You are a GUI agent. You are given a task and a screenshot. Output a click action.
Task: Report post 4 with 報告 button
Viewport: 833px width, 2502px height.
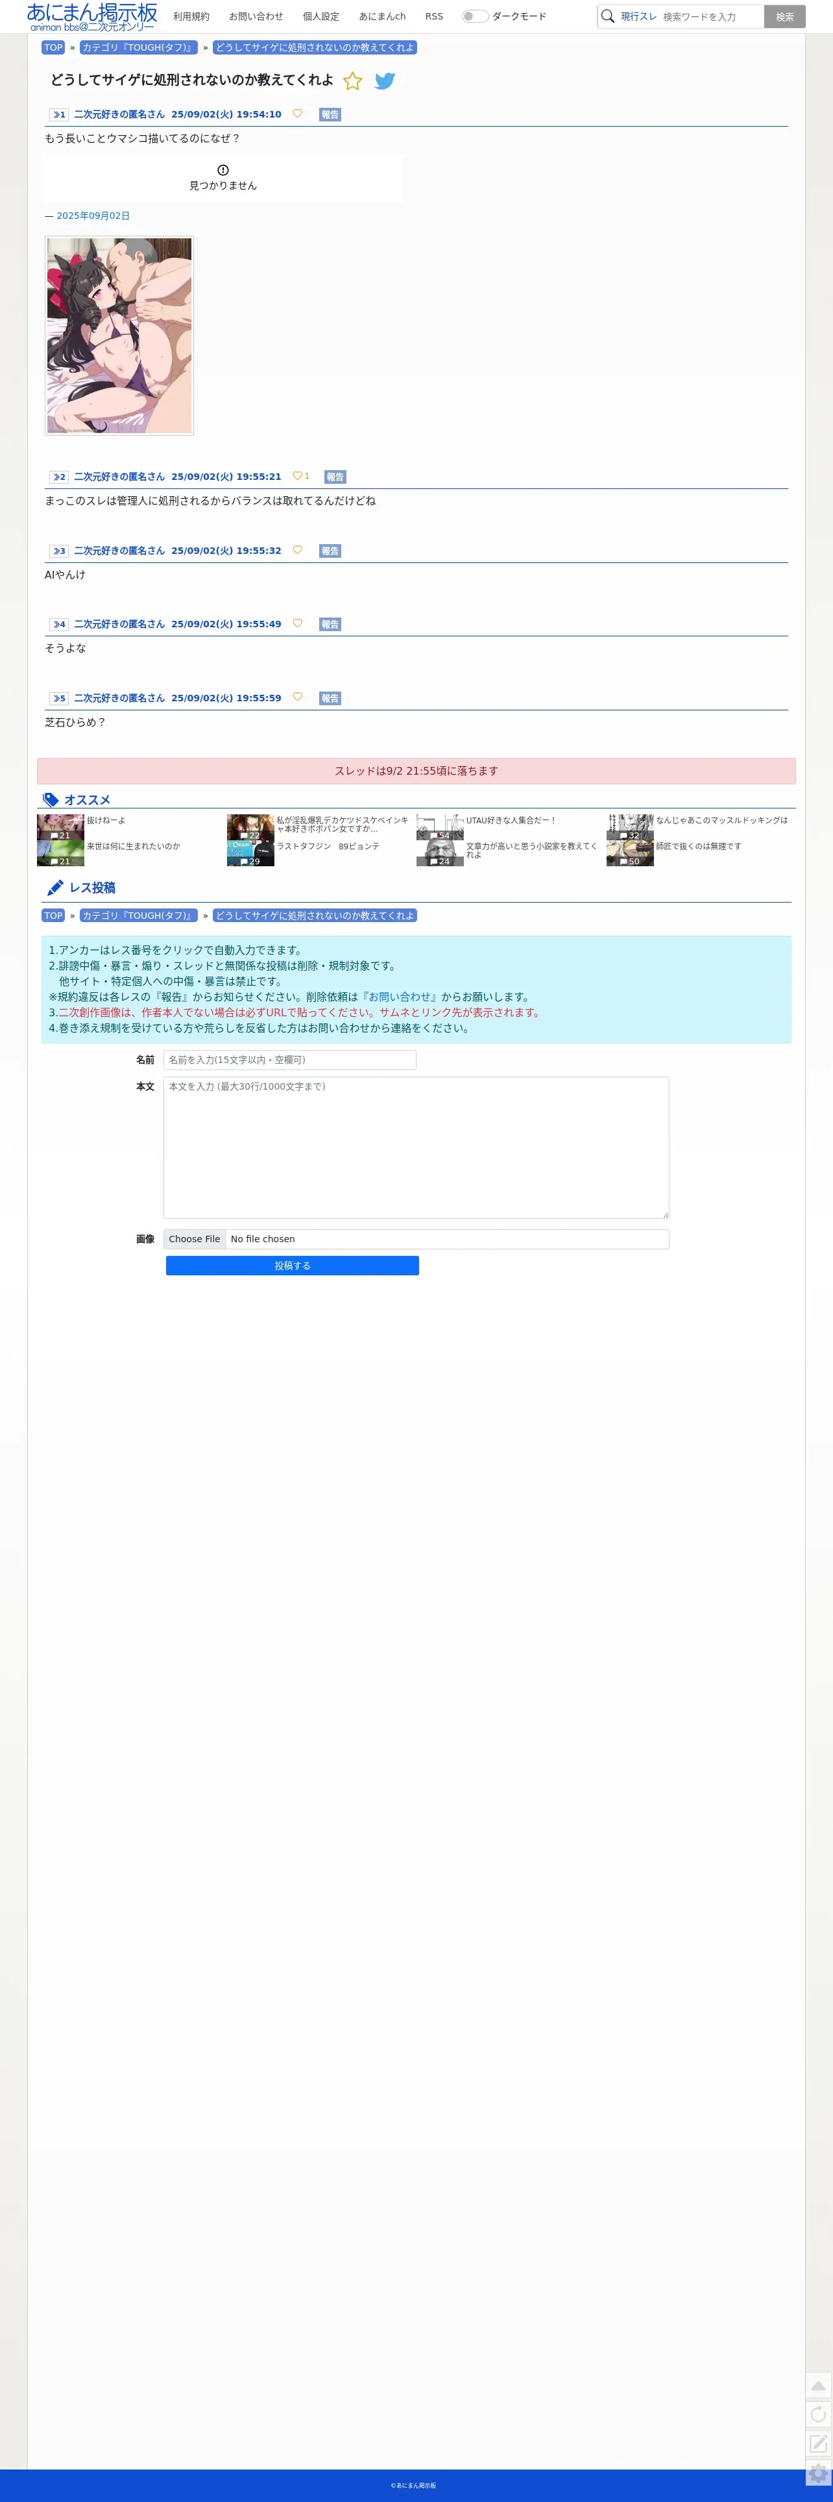pos(330,625)
